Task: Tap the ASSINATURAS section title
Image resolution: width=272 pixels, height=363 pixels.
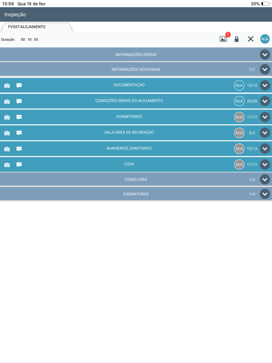Action: (136, 194)
